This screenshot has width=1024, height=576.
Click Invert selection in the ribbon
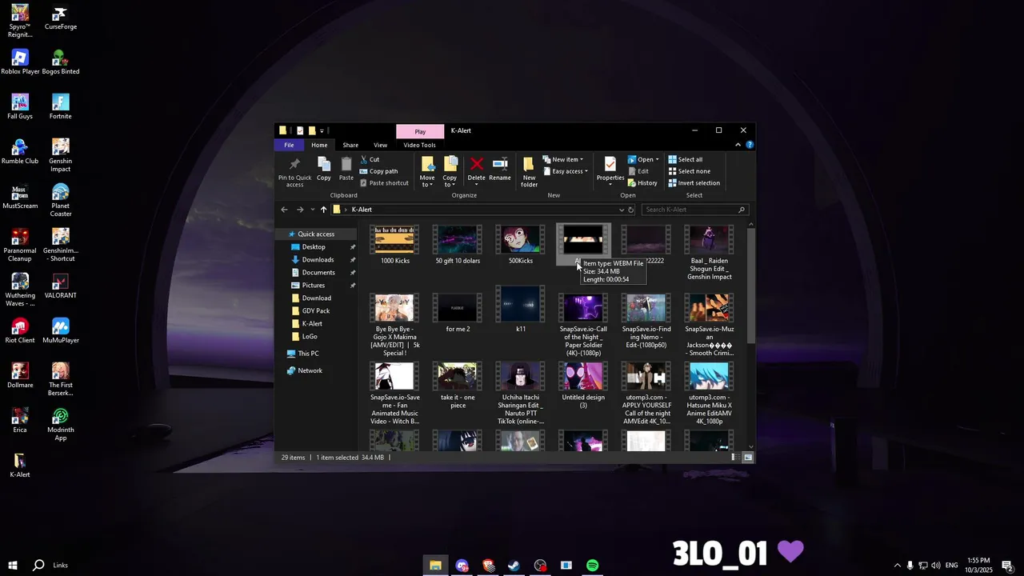694,183
